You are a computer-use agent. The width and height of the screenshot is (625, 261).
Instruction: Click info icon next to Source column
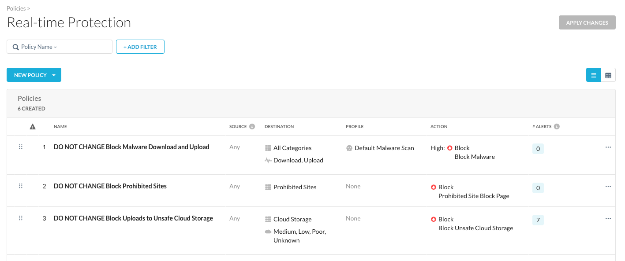point(252,126)
